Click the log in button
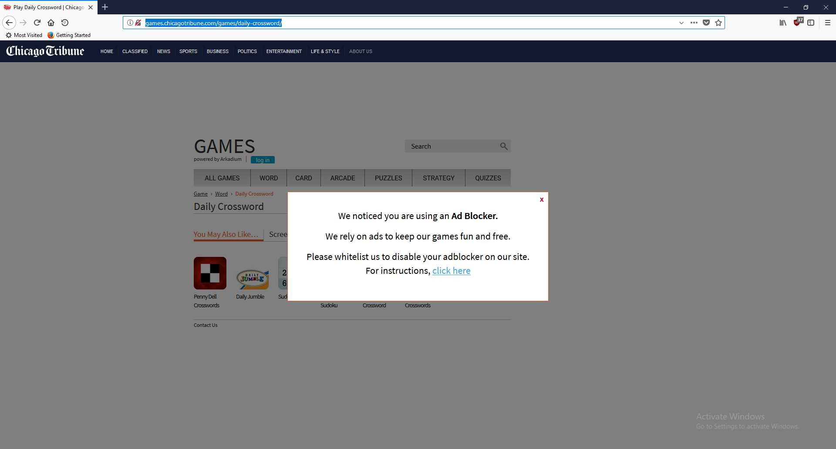Screen dimensions: 836x449 tap(263, 160)
